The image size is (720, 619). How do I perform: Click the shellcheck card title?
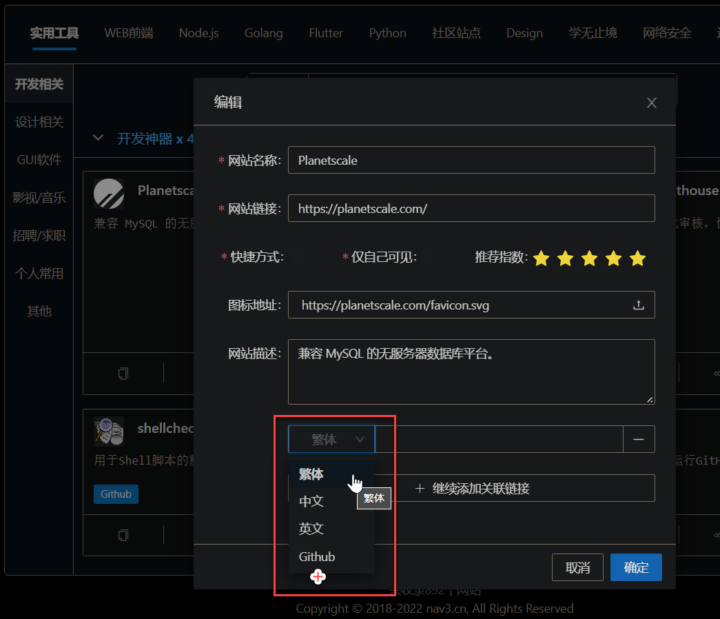(x=166, y=428)
